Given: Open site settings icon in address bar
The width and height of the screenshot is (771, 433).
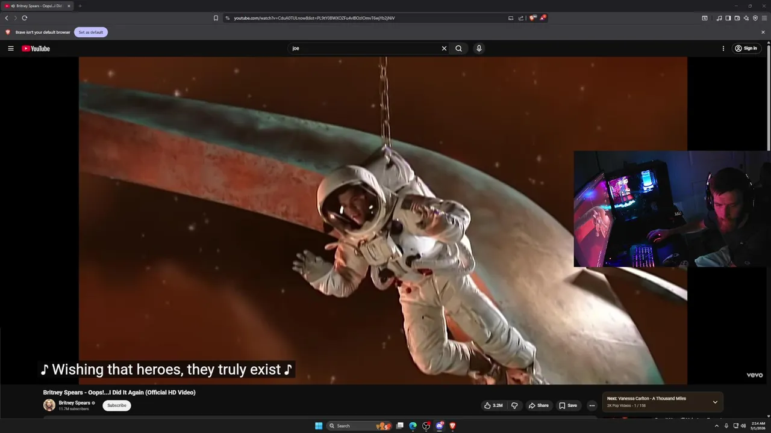Looking at the screenshot, I should [x=228, y=18].
